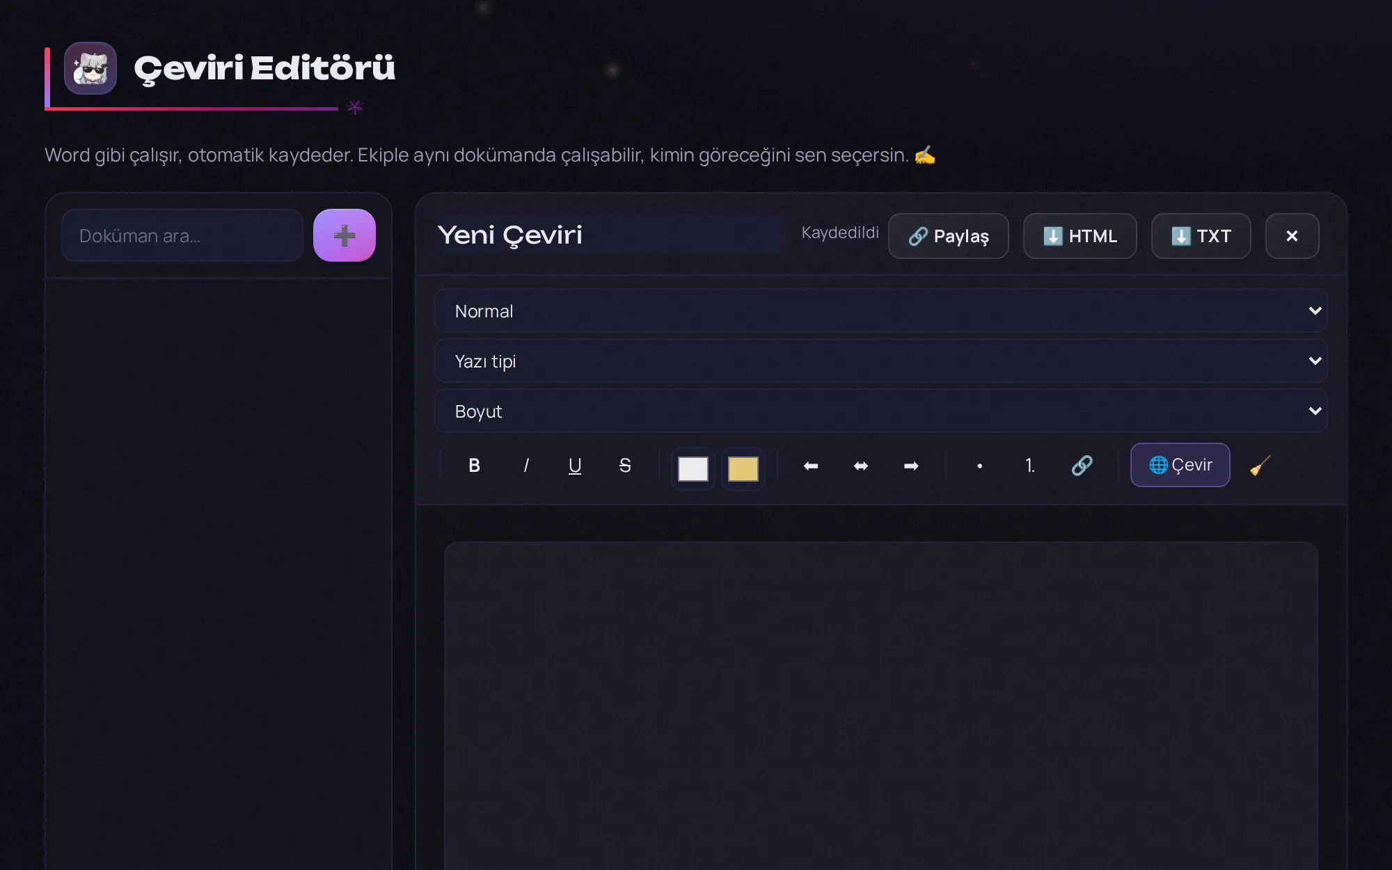Screen dimensions: 1392x870
Task: Click the Paylaş share button
Action: pos(948,236)
